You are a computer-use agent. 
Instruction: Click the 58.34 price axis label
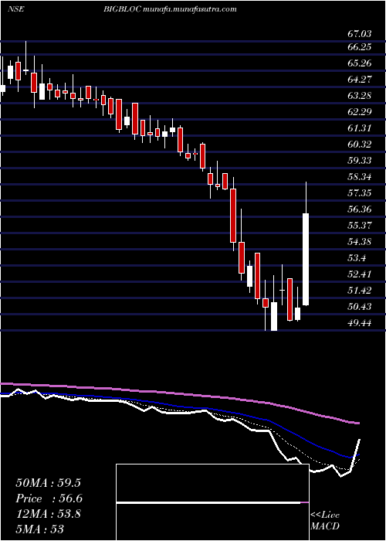point(360,177)
